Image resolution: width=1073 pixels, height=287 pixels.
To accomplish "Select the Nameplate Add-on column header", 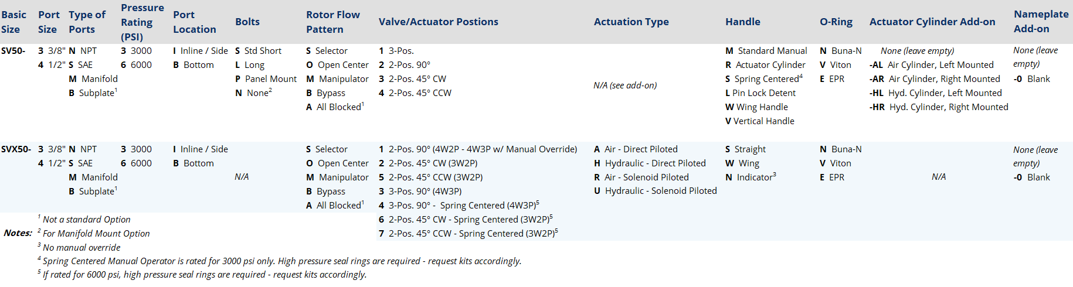I will (1041, 22).
